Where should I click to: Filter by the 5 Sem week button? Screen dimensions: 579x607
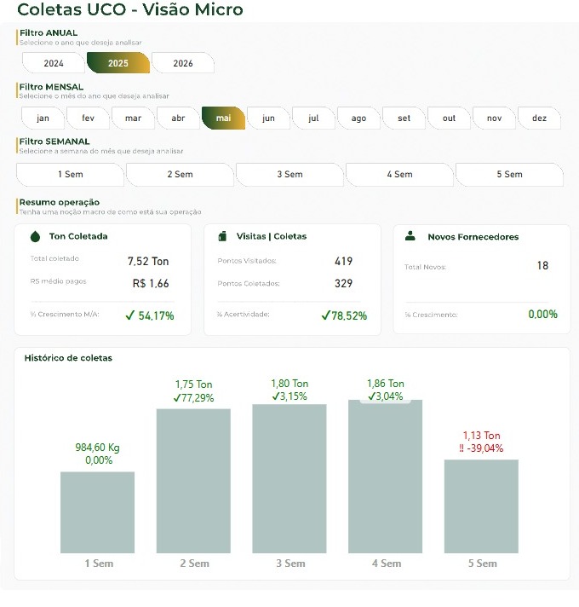click(509, 175)
